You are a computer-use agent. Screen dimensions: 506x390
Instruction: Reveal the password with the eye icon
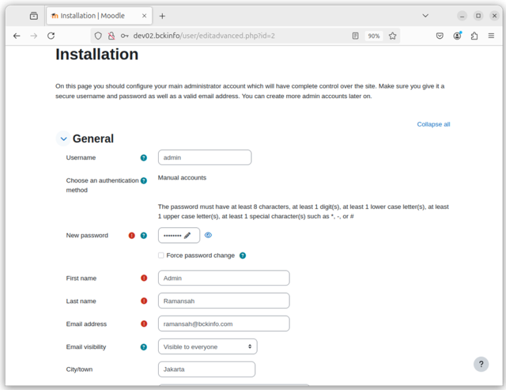[208, 235]
